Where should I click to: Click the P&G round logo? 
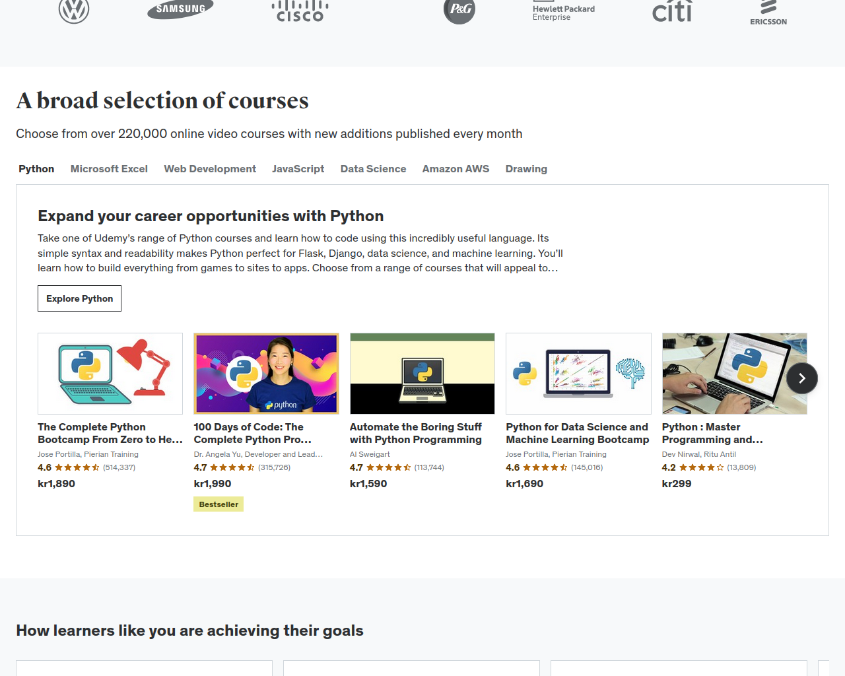(x=459, y=11)
